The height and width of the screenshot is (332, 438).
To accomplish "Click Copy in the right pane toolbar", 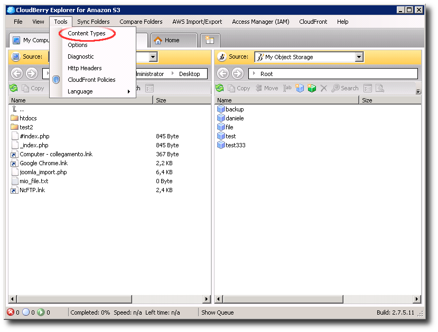I will [x=239, y=88].
